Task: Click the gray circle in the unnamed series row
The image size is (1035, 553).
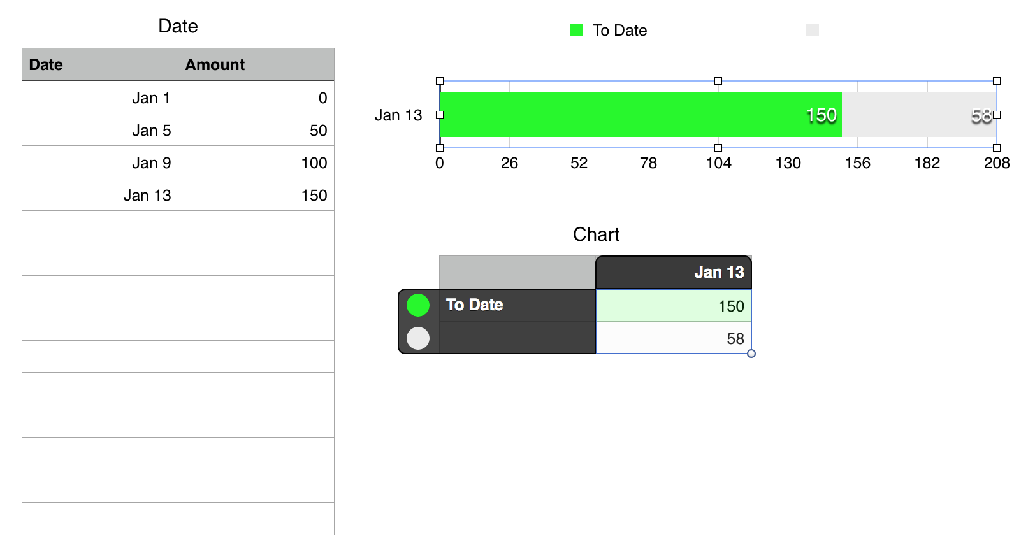Action: point(418,338)
